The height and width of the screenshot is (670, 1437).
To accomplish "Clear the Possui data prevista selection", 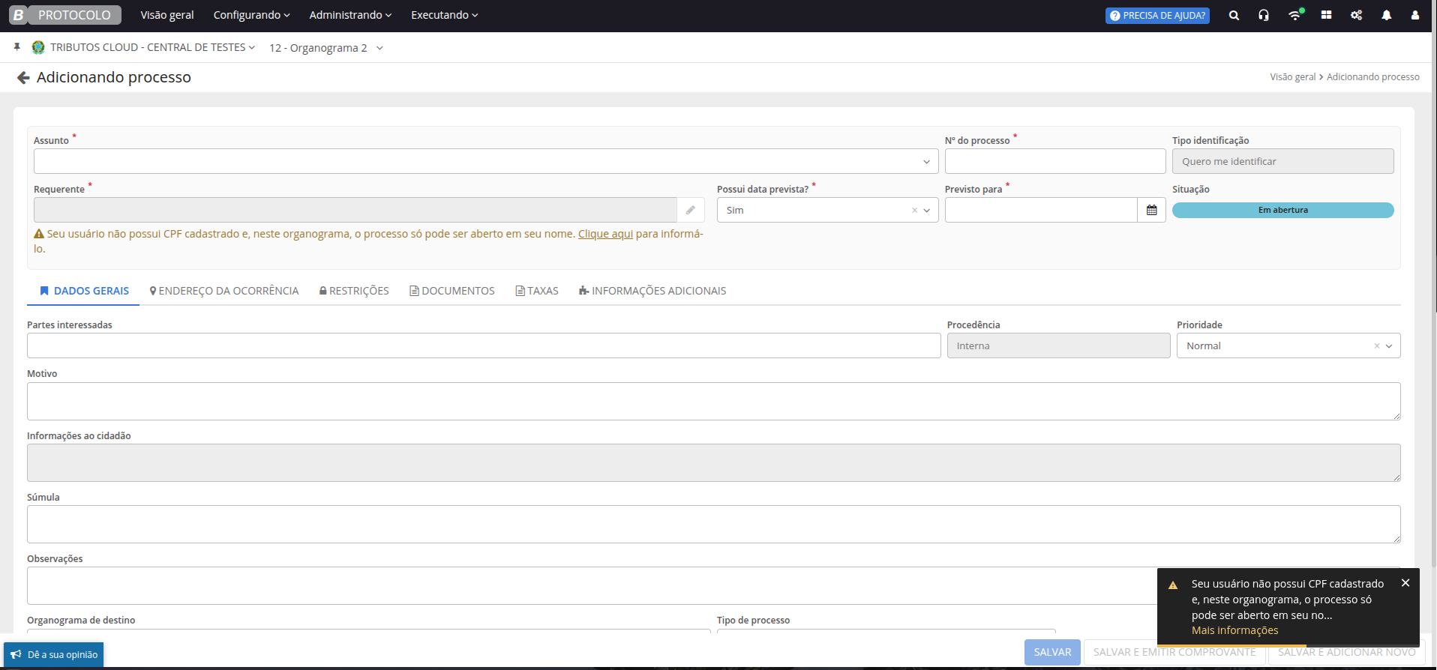I will [x=914, y=211].
